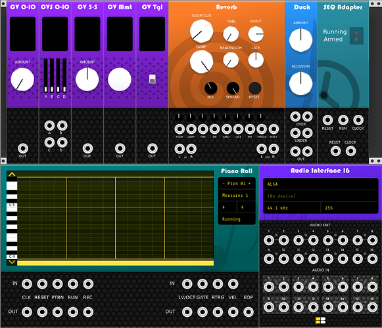Click the Reverb RESET button
The height and width of the screenshot is (328, 382).
tap(255, 89)
